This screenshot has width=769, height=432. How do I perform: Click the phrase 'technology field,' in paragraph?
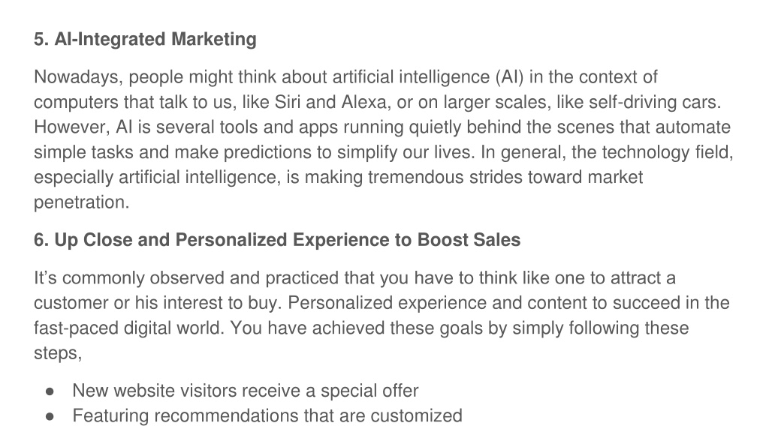coord(668,152)
